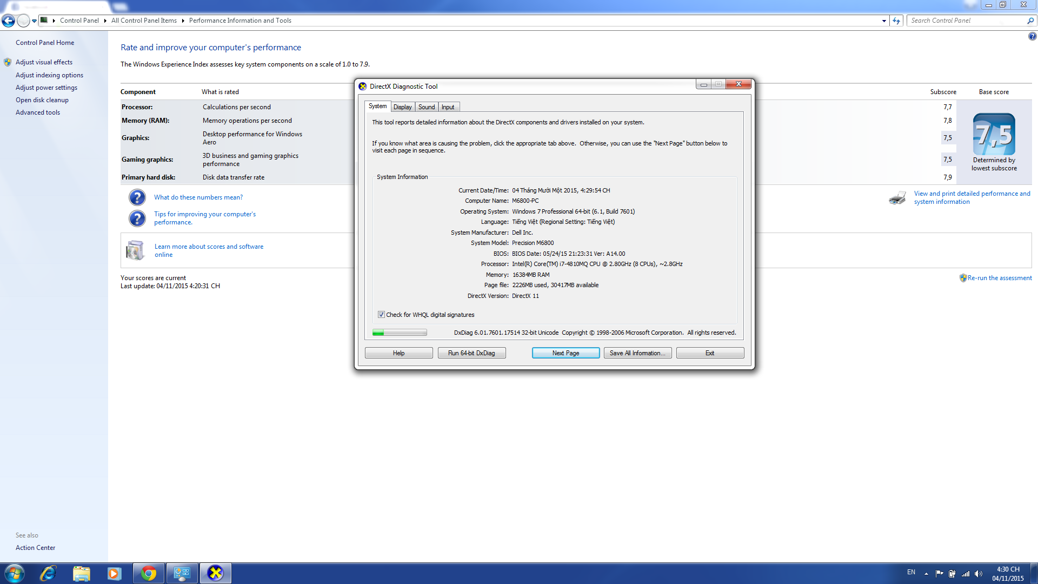Switch to the Input tab in DxDiag

[448, 107]
